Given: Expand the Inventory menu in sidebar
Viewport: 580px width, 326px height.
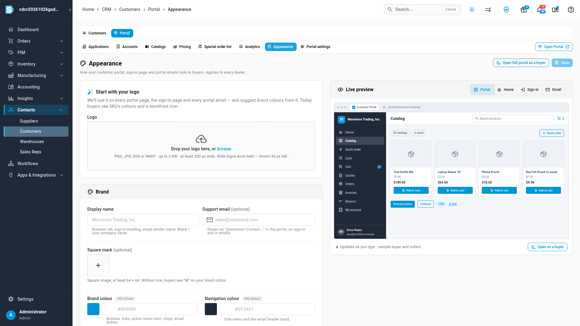Looking at the screenshot, I should coord(62,64).
